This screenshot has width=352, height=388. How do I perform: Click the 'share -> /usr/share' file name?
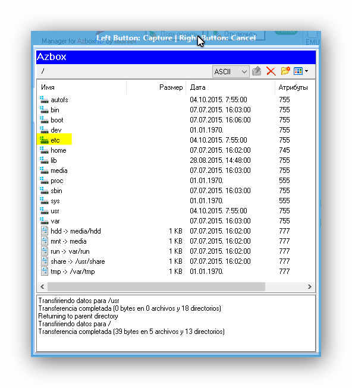[x=78, y=261]
